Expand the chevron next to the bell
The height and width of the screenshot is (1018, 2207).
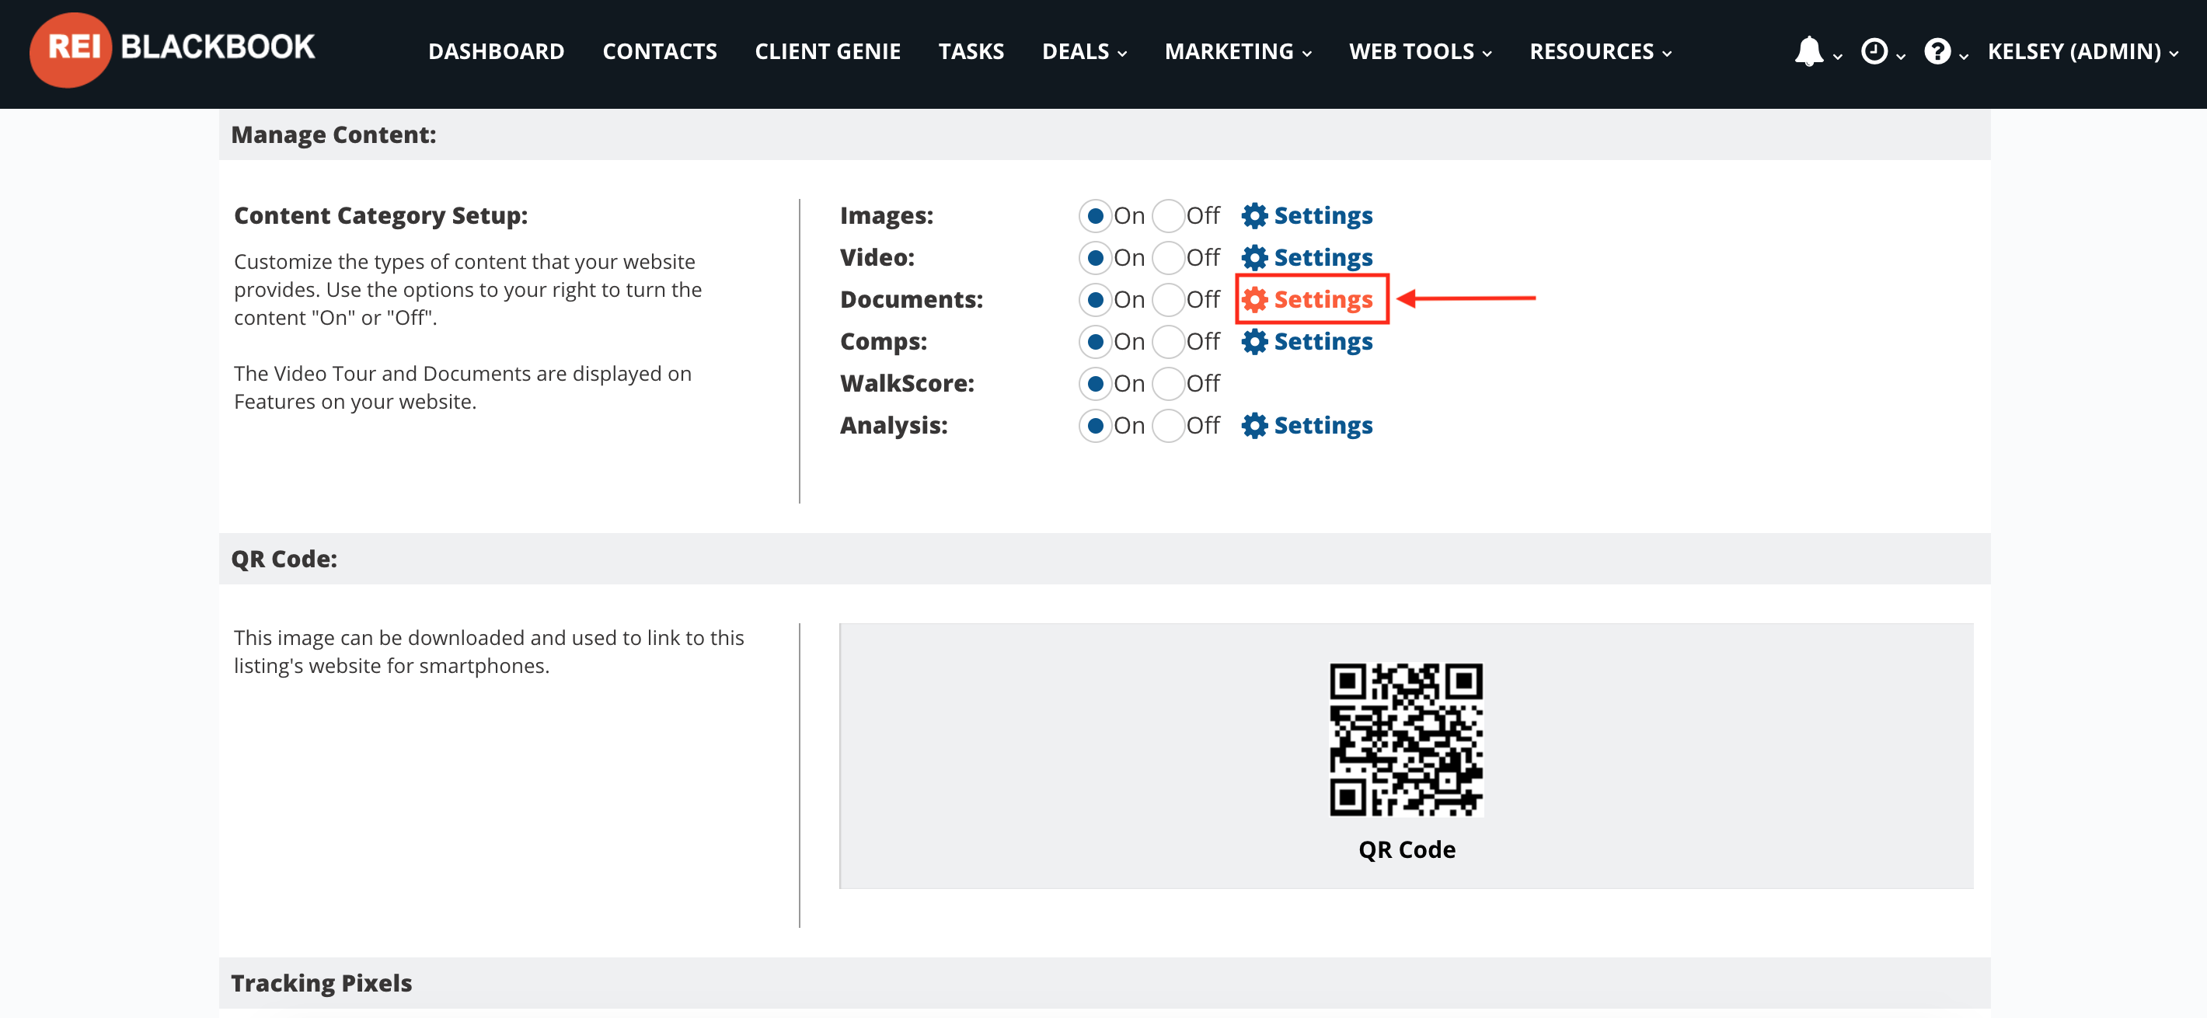[x=1837, y=56]
